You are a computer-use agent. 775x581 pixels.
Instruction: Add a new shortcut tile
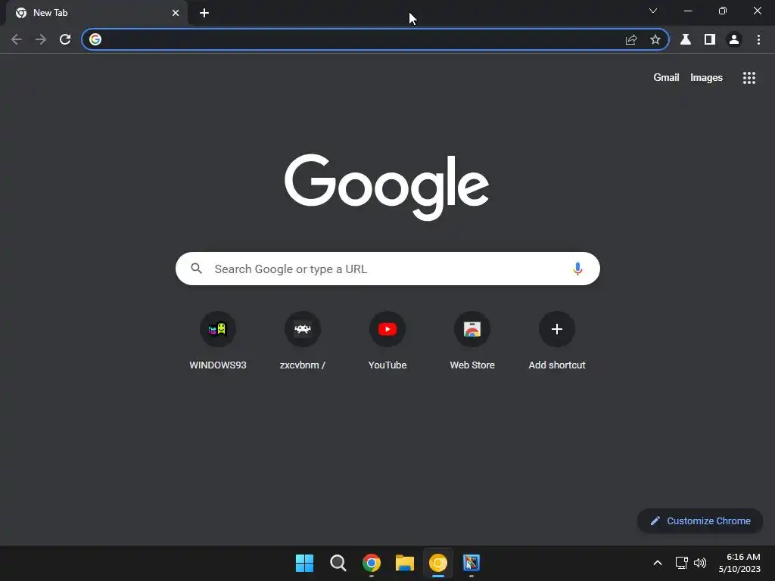tap(557, 341)
